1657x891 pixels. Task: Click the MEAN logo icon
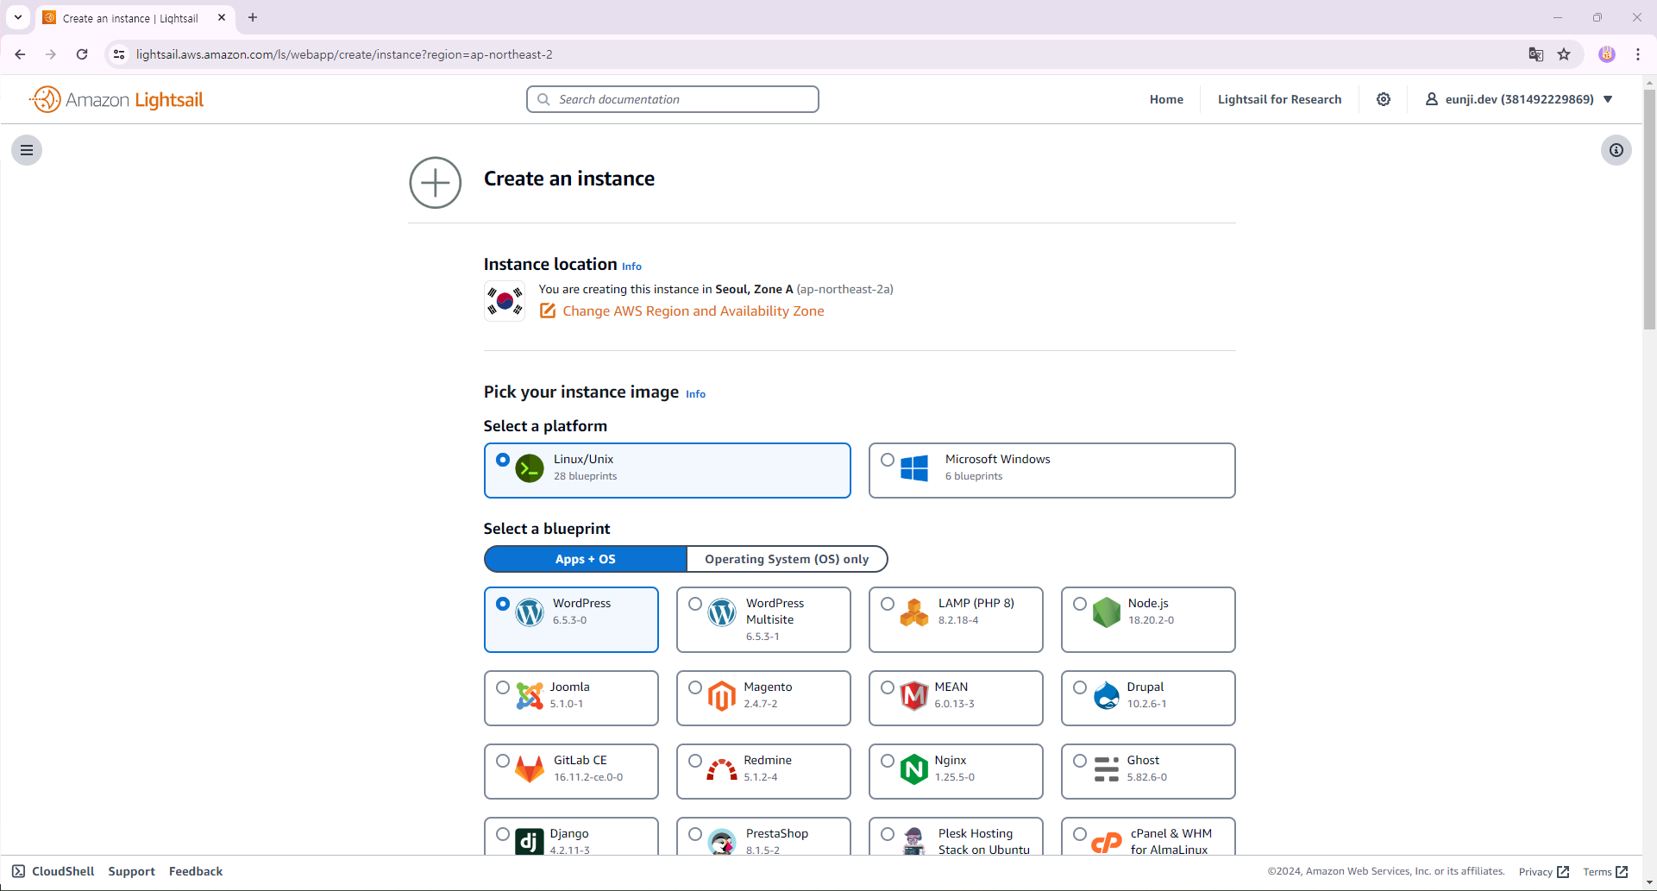point(914,695)
